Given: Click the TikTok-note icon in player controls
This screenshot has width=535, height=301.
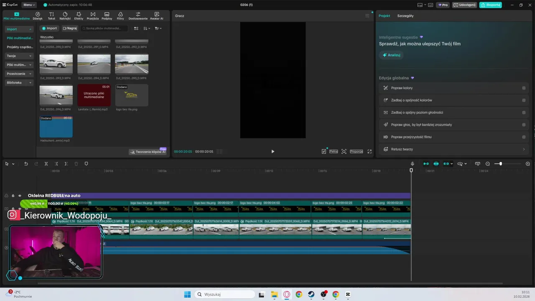Looking at the screenshot, I should tap(324, 151).
